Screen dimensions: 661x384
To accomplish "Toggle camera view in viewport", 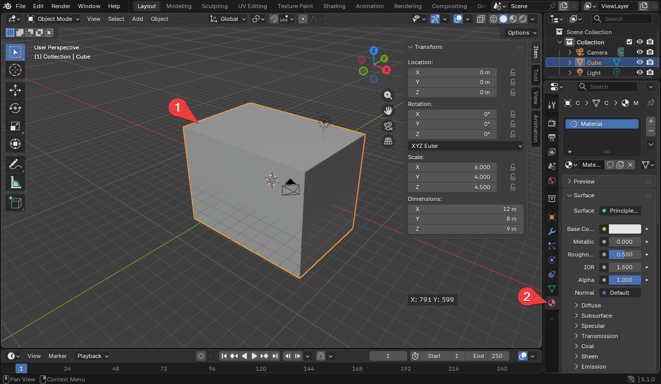I will tap(388, 126).
